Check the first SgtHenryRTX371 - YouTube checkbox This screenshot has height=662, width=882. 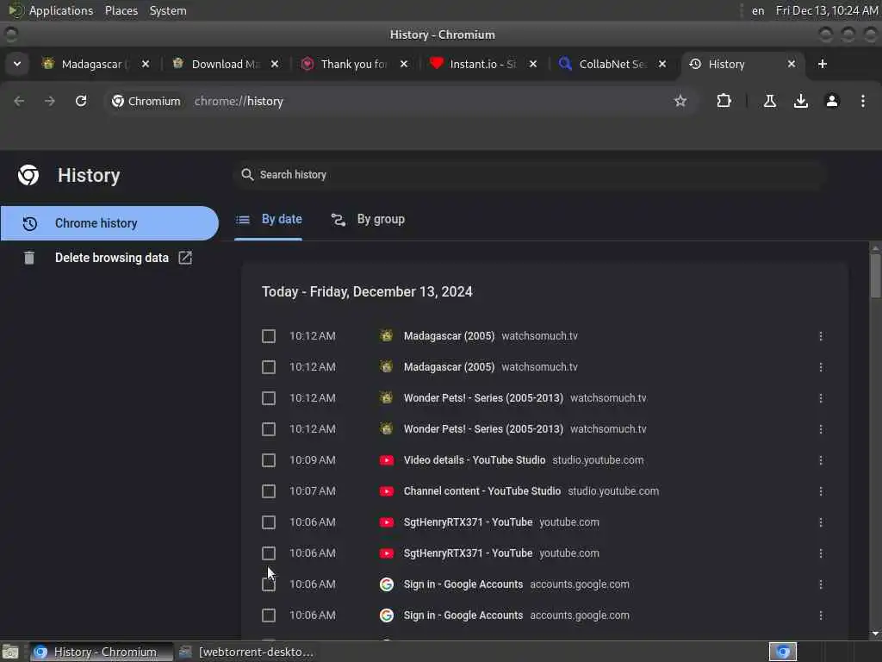point(269,522)
